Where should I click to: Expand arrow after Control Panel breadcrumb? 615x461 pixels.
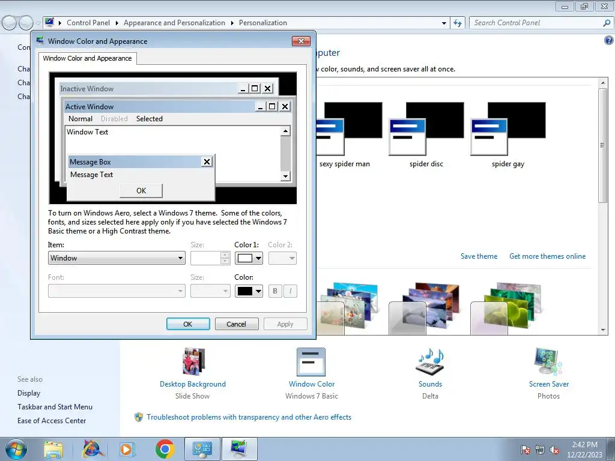point(117,23)
